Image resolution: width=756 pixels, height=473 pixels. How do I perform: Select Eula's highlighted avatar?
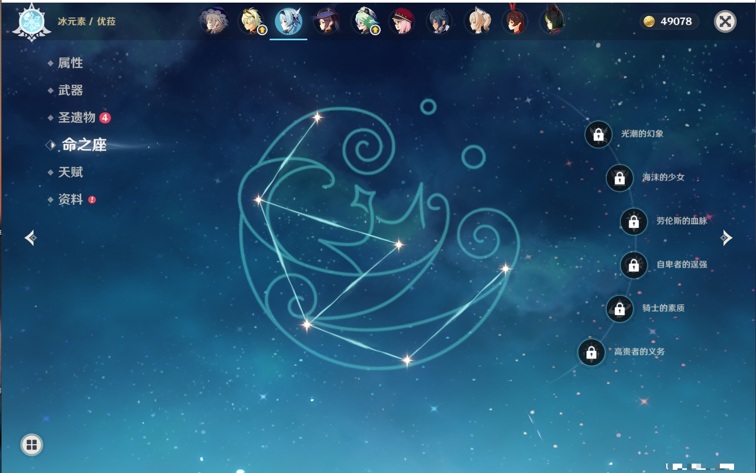coord(288,21)
